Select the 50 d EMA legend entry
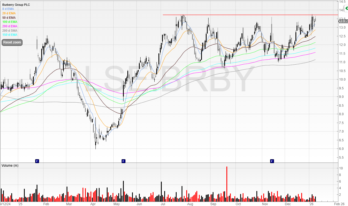The image size is (348, 206). click(9, 18)
